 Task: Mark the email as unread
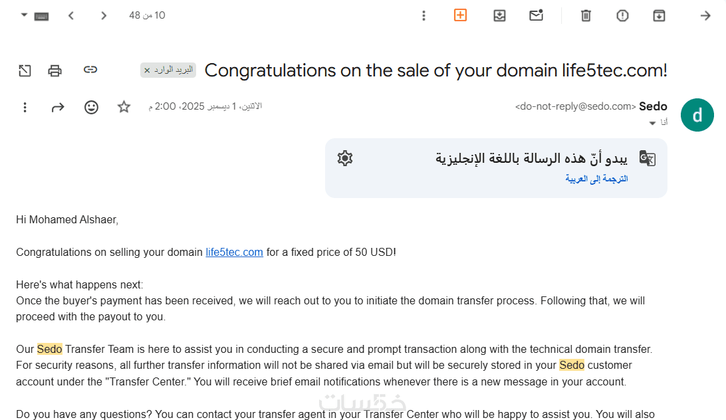537,15
